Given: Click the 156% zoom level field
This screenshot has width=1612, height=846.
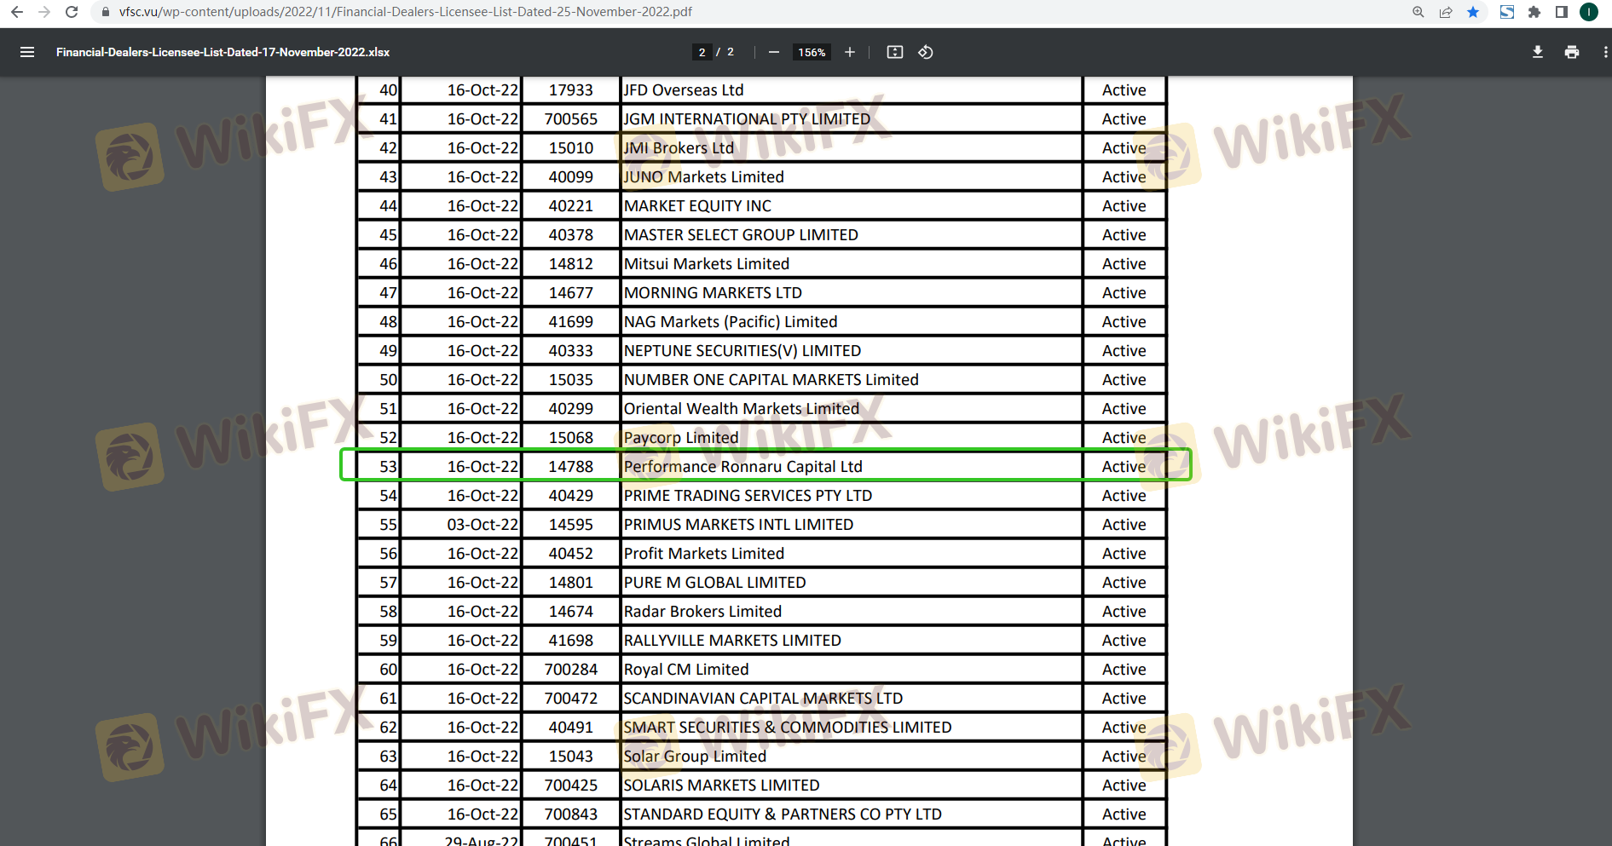Looking at the screenshot, I should point(812,52).
